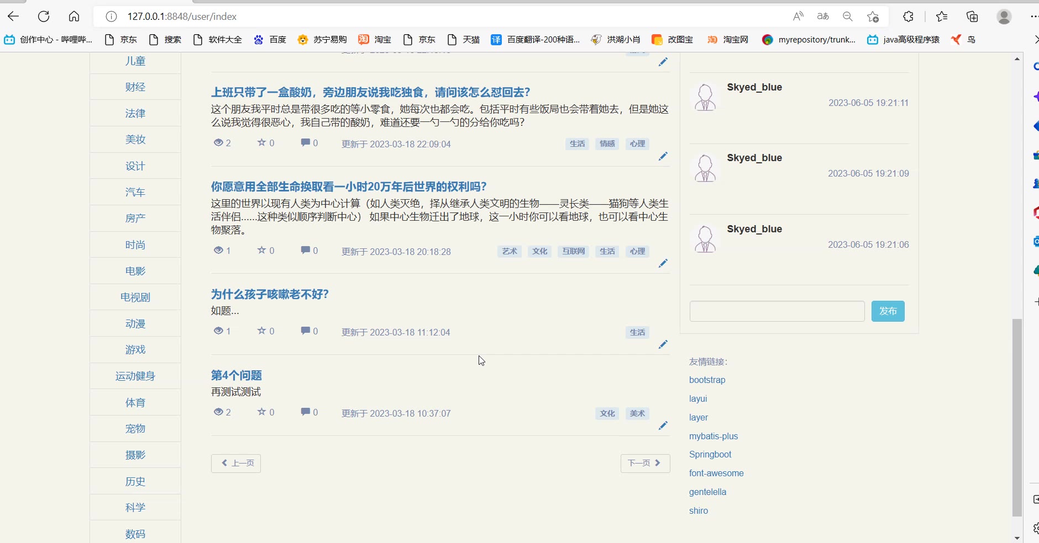
Task: Open browser extensions puzzle icon
Action: [908, 17]
